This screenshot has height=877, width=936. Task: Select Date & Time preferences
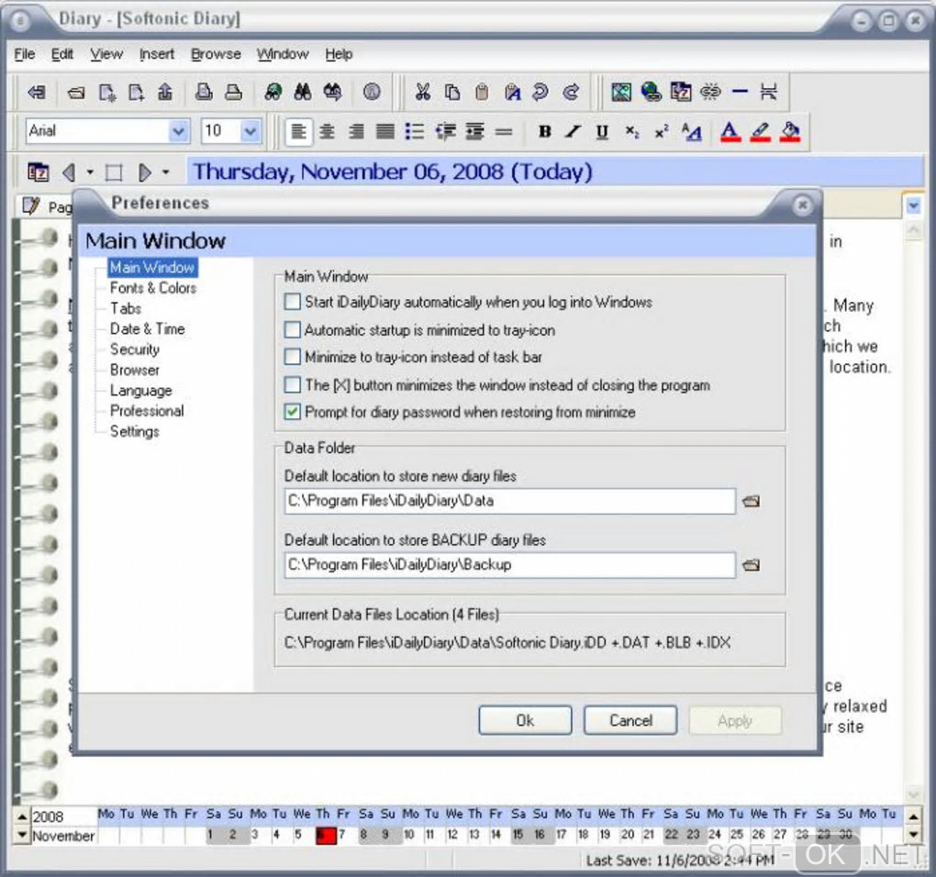pyautogui.click(x=147, y=328)
